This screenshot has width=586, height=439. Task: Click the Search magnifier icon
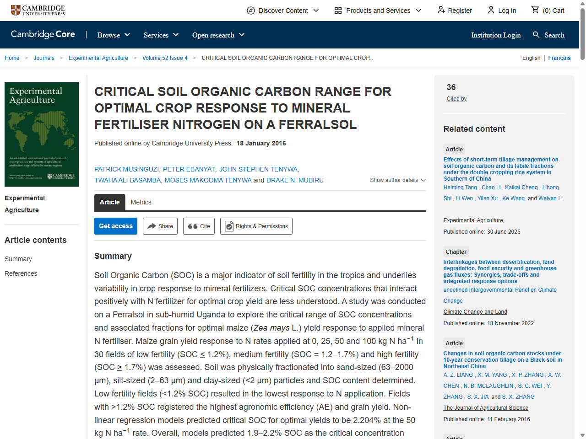[x=536, y=35]
